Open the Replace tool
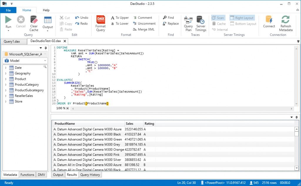 pos(171,23)
